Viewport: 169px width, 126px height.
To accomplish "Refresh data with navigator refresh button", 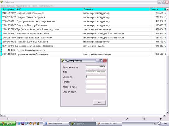I will coord(161,119).
